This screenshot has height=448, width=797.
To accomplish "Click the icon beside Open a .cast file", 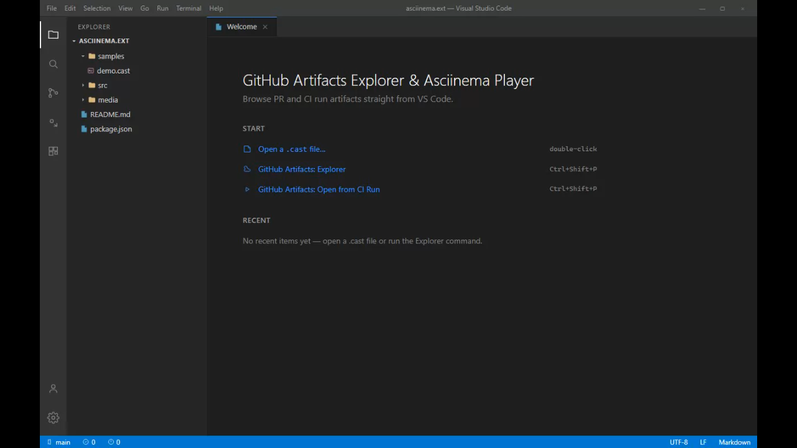I will point(247,149).
